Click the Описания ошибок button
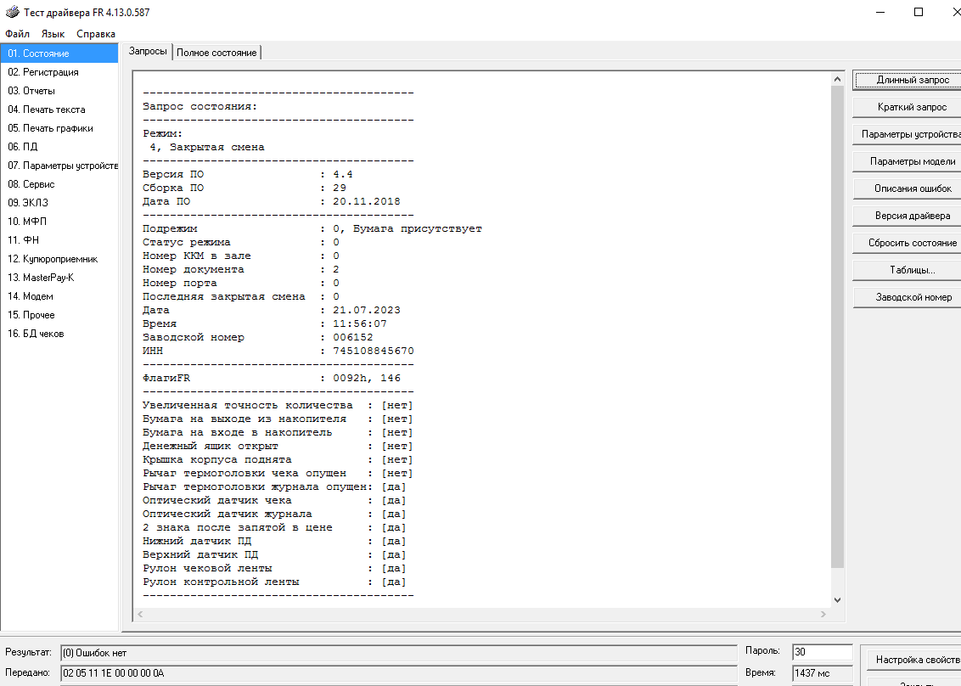961x686 pixels. 908,188
